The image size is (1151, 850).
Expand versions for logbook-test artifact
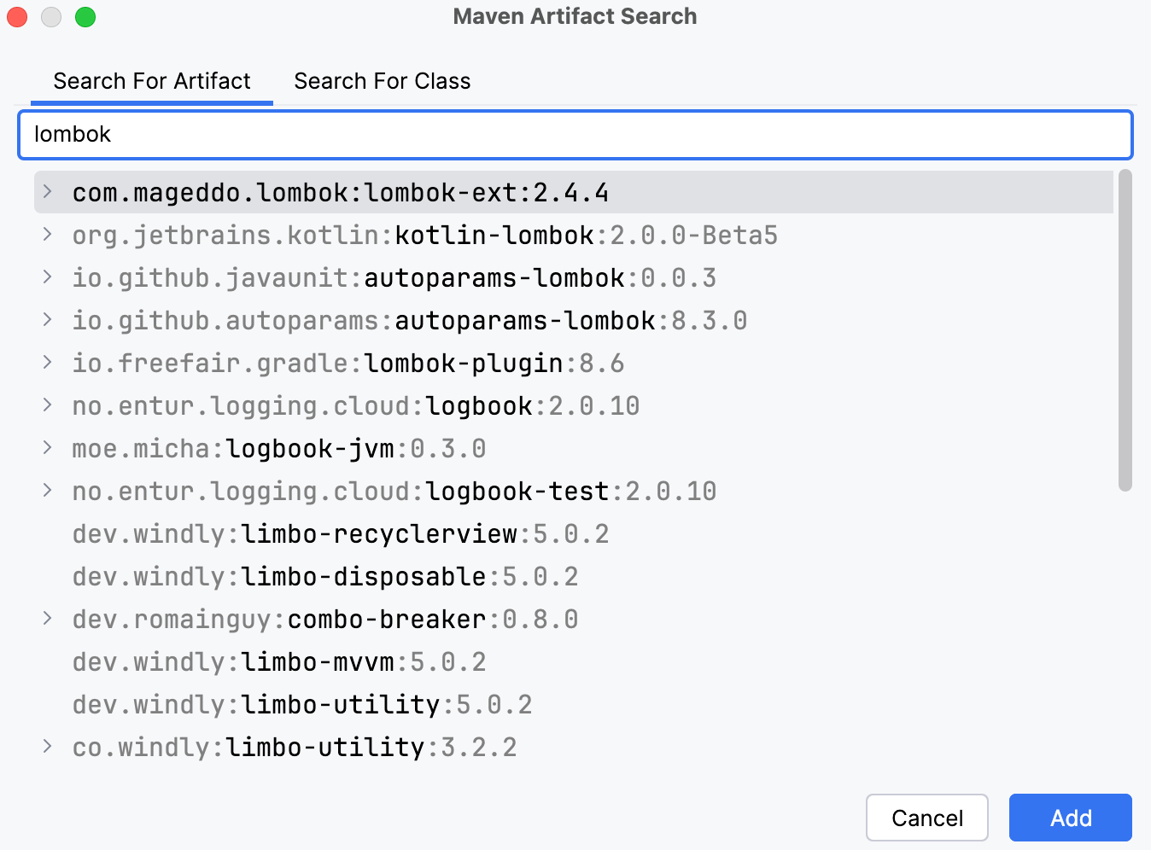(x=47, y=491)
